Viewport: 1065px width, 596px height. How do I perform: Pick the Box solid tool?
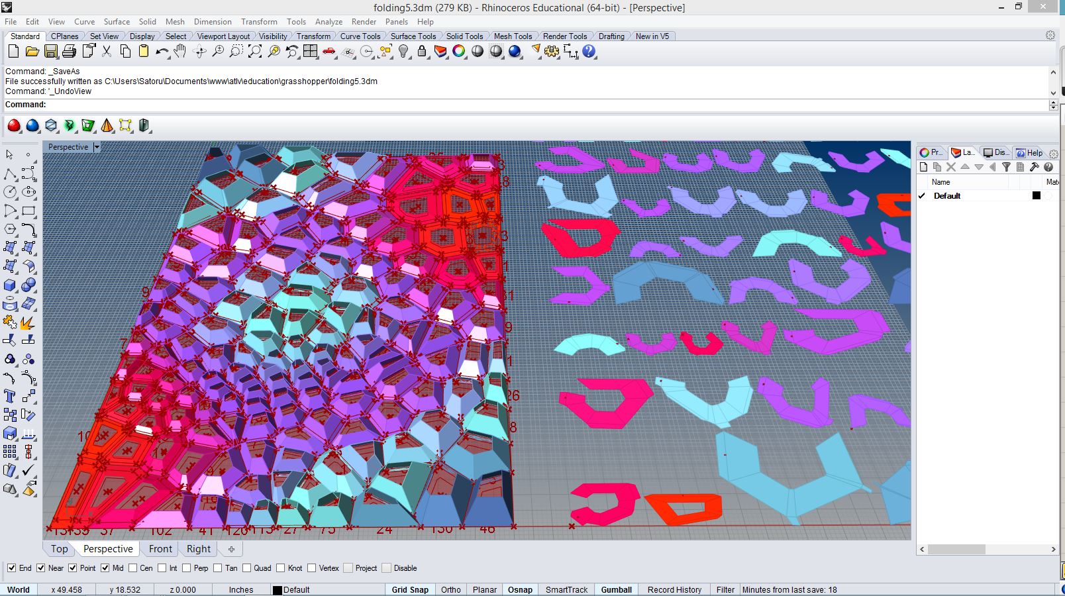click(10, 285)
